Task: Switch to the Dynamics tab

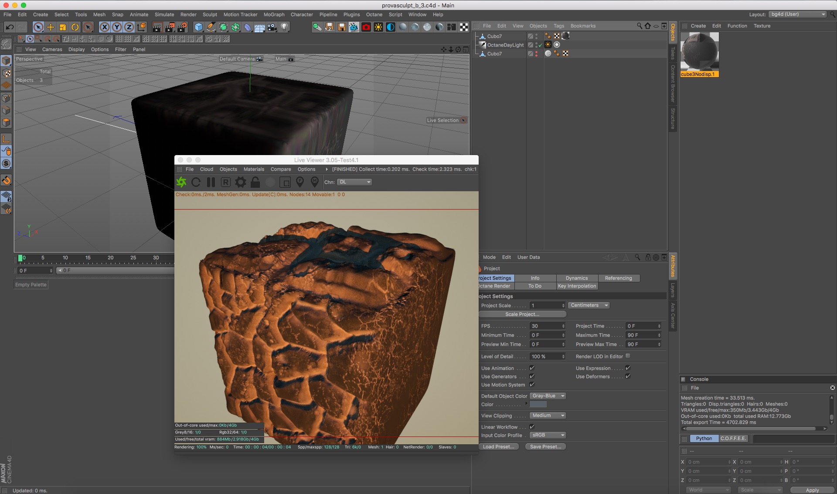Action: pyautogui.click(x=576, y=278)
